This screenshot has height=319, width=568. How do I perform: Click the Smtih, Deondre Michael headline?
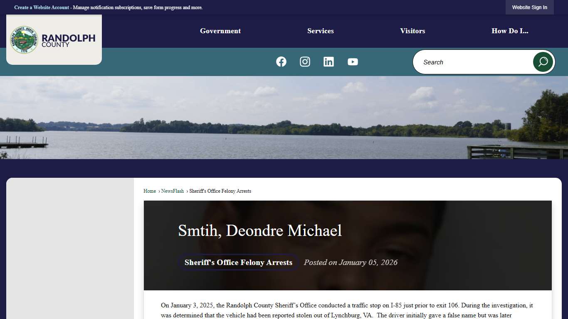pyautogui.click(x=259, y=231)
